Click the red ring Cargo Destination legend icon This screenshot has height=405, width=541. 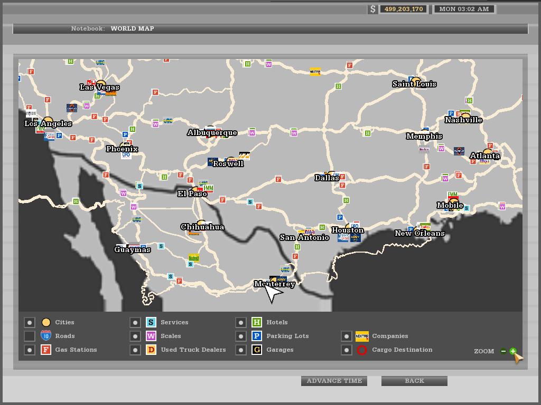[361, 350]
